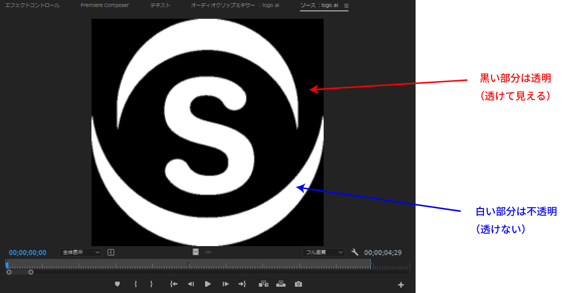This screenshot has width=586, height=293.
Task: Click the right zoom scrollbar handle
Action: [31, 272]
